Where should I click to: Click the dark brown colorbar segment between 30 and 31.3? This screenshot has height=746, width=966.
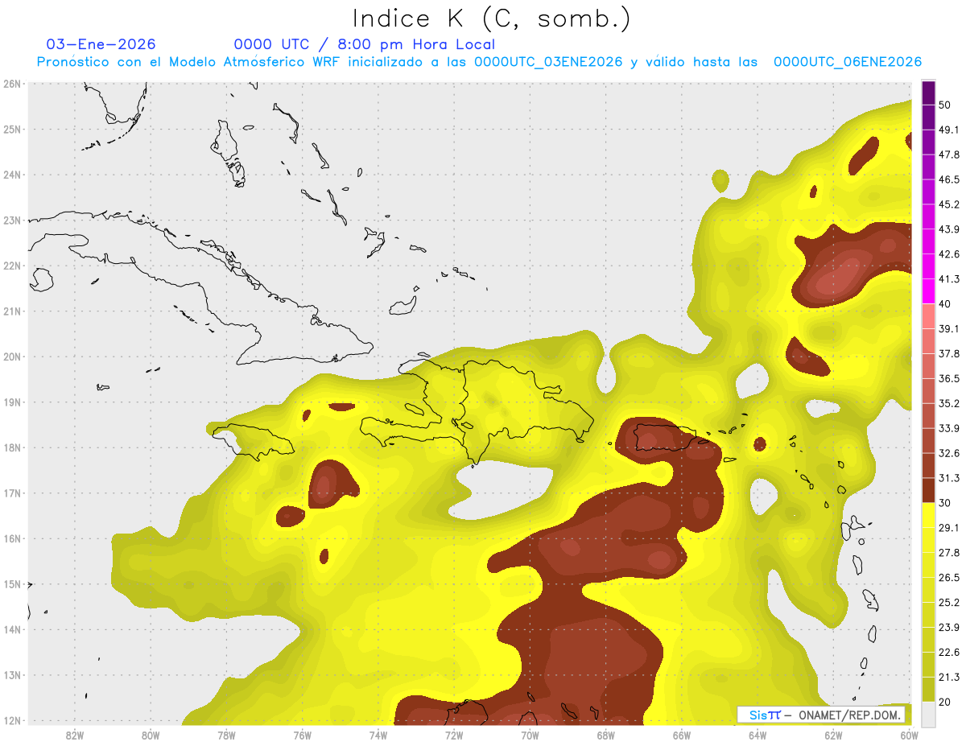928,490
